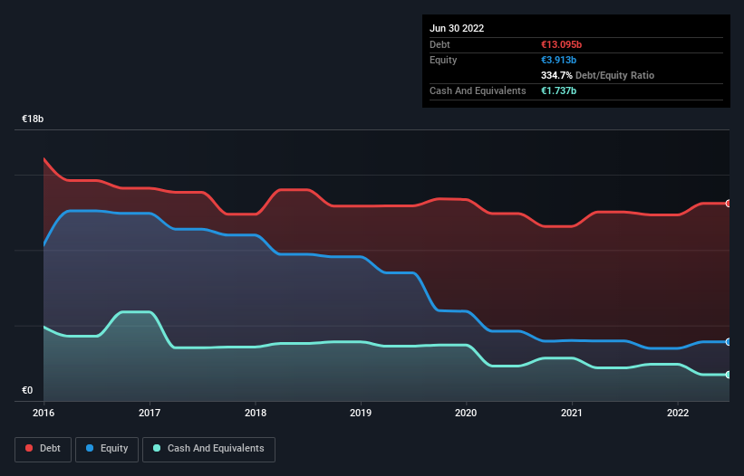Click the €18b y-axis label
The height and width of the screenshot is (476, 744).
[33, 119]
